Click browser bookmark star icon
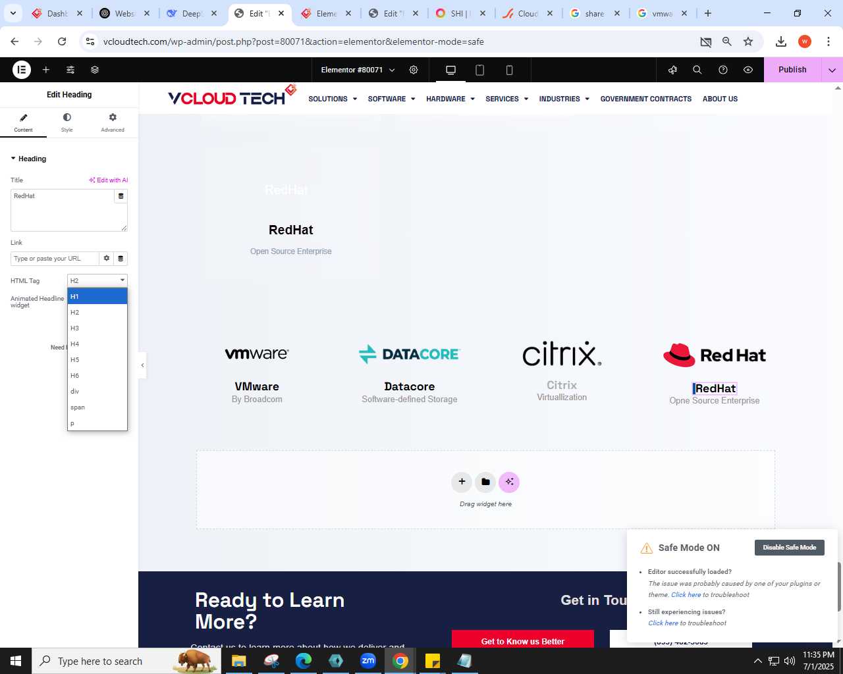The height and width of the screenshot is (674, 843). coord(748,41)
